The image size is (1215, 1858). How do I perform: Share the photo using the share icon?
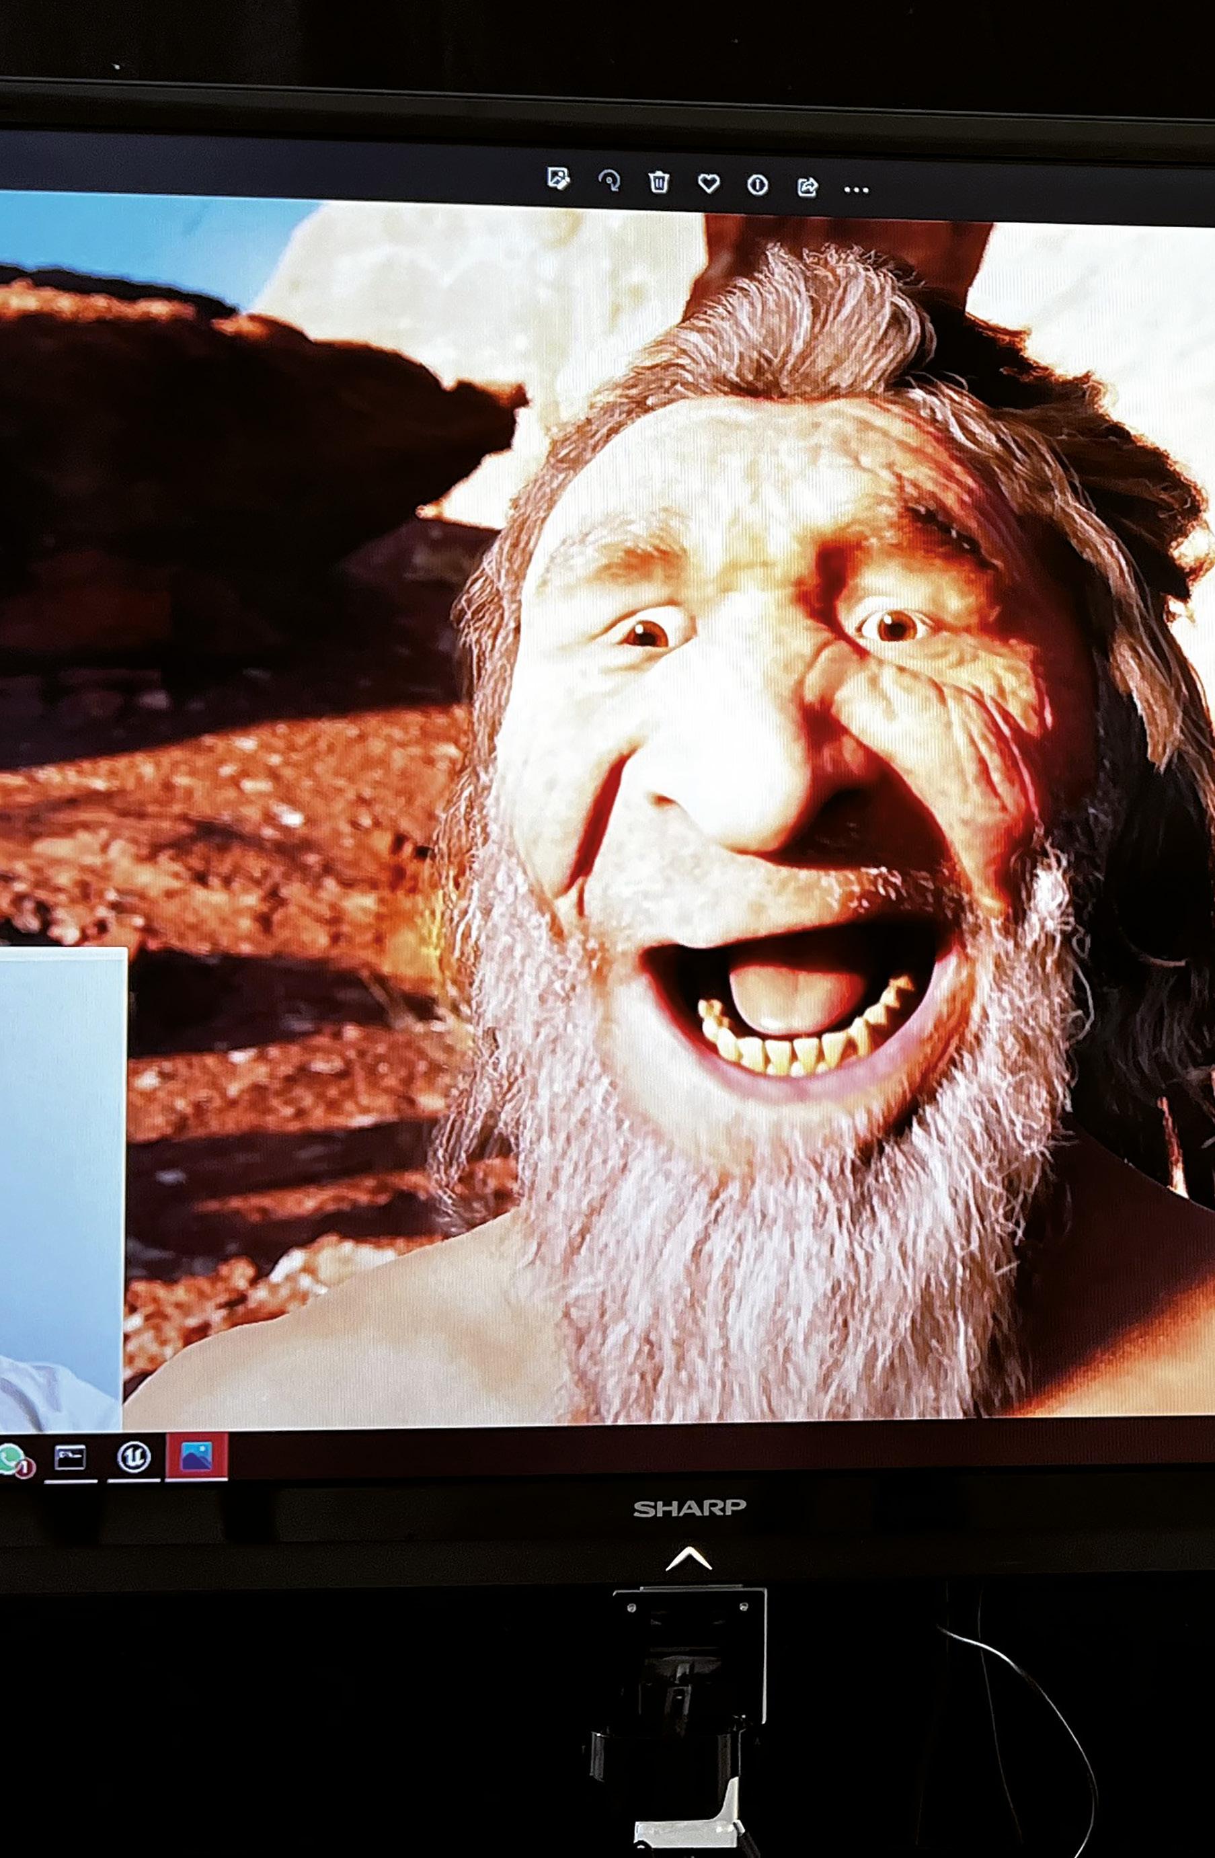point(808,188)
